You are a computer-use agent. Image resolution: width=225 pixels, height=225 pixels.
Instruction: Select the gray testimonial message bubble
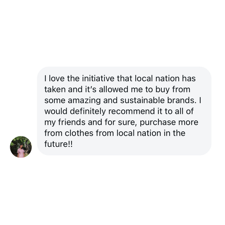click(x=124, y=111)
